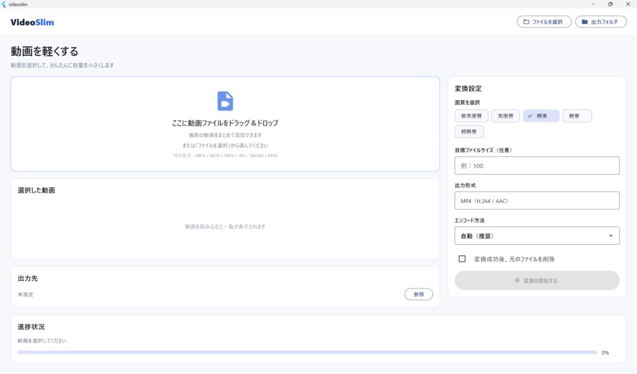
Task: Open the 出力フォルダ button
Action: 601,22
